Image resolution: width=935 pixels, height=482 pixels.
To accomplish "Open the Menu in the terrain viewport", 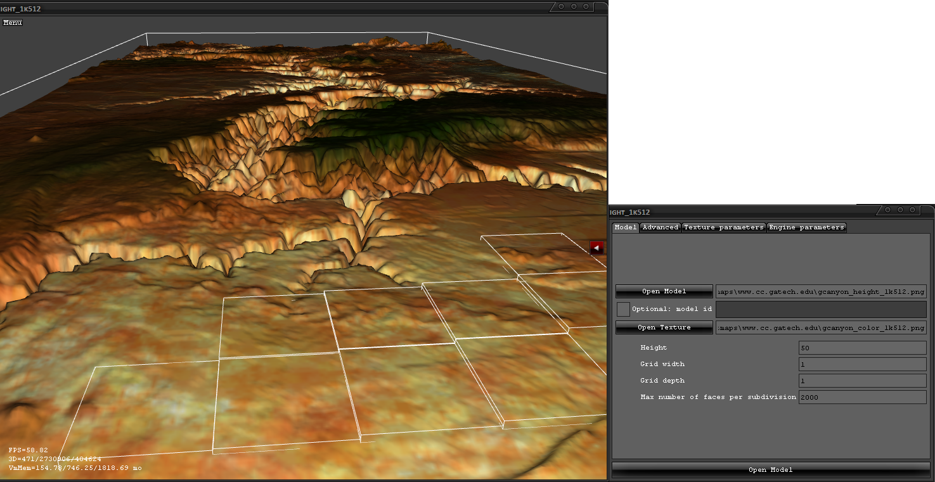I will point(13,23).
